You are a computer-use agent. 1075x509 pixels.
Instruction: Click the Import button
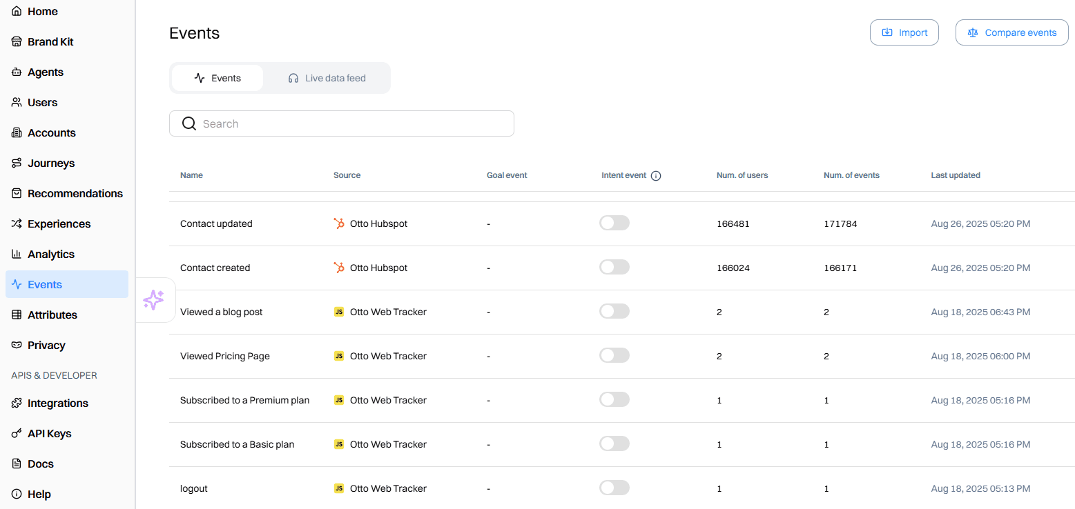(904, 32)
